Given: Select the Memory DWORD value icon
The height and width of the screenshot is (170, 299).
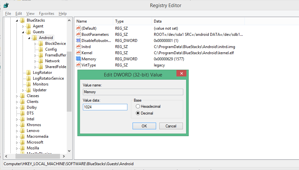Looking at the screenshot, I should (78, 59).
